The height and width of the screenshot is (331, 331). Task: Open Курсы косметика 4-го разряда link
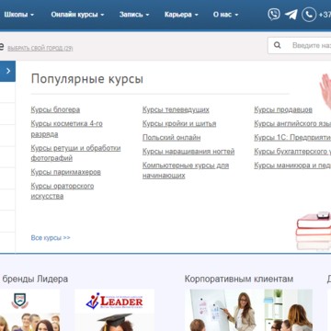point(67,129)
